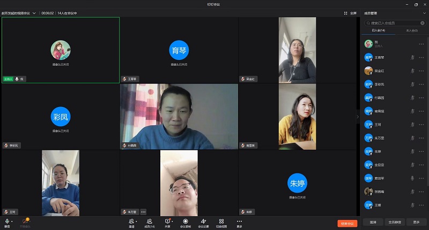
Task: Toggle microphone for member 付晶园 in list
Action: 412,97
